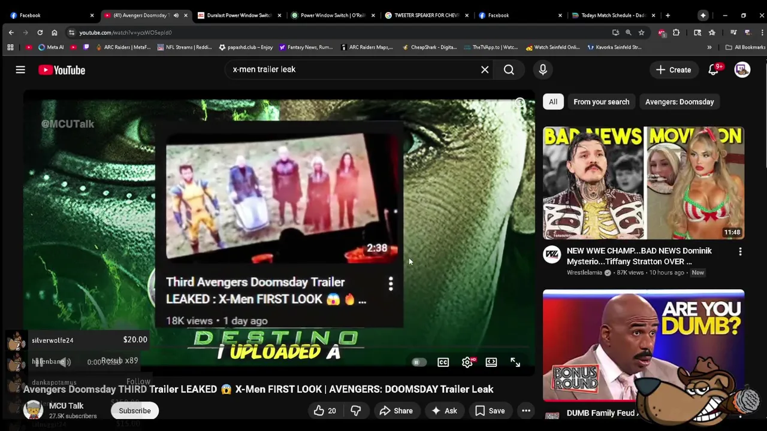Open the Watch Seinfeld Online bookmark
Screen dimensions: 767x431
coord(552,47)
